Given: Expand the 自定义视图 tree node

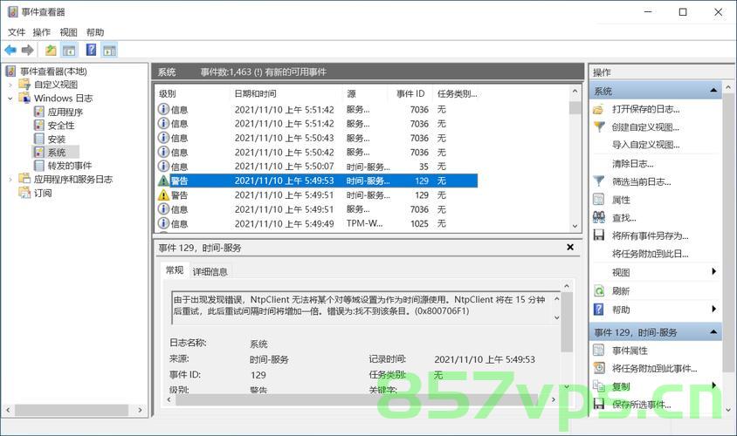Looking at the screenshot, I should point(10,85).
